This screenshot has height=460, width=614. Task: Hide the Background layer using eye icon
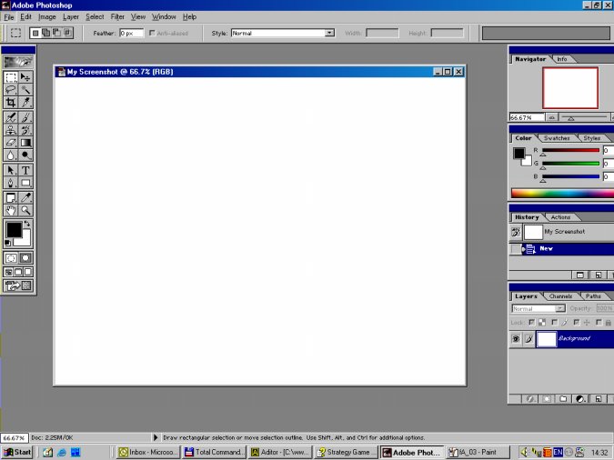pos(516,339)
